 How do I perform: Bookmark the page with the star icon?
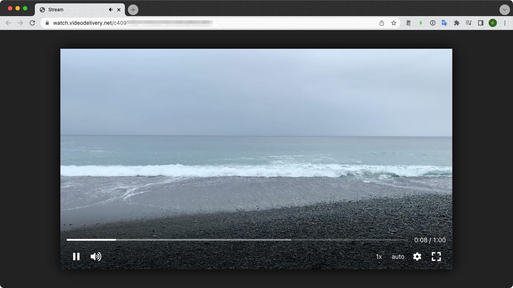394,23
